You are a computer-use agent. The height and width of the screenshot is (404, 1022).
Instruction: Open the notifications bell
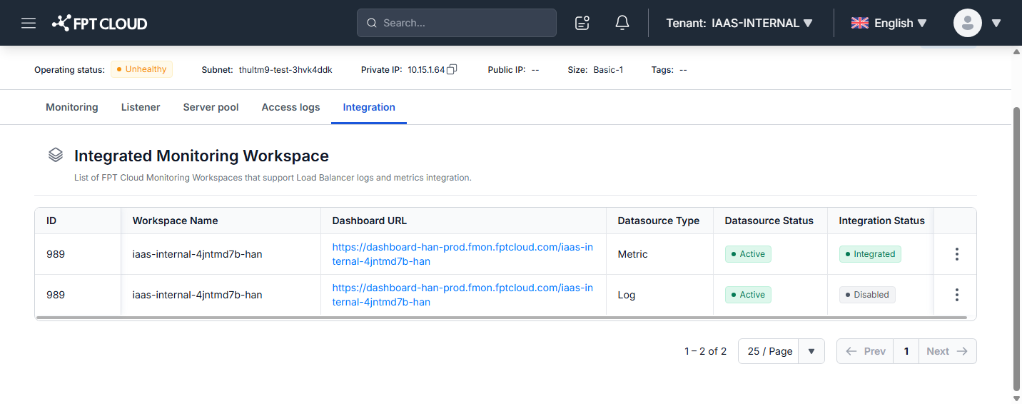[x=622, y=23]
